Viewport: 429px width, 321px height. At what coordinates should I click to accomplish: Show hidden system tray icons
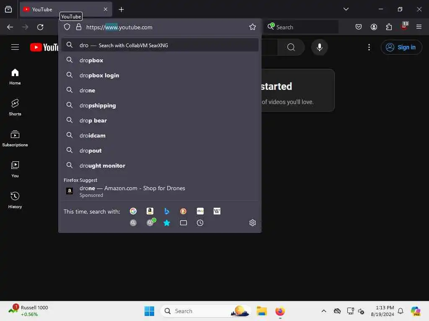(324, 311)
